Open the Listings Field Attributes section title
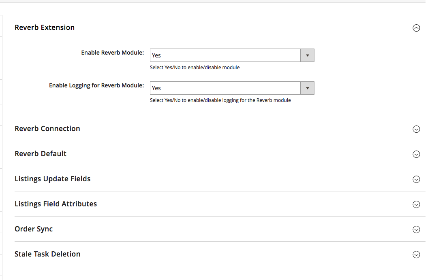Screen dimensions: 432x280 click(x=56, y=204)
